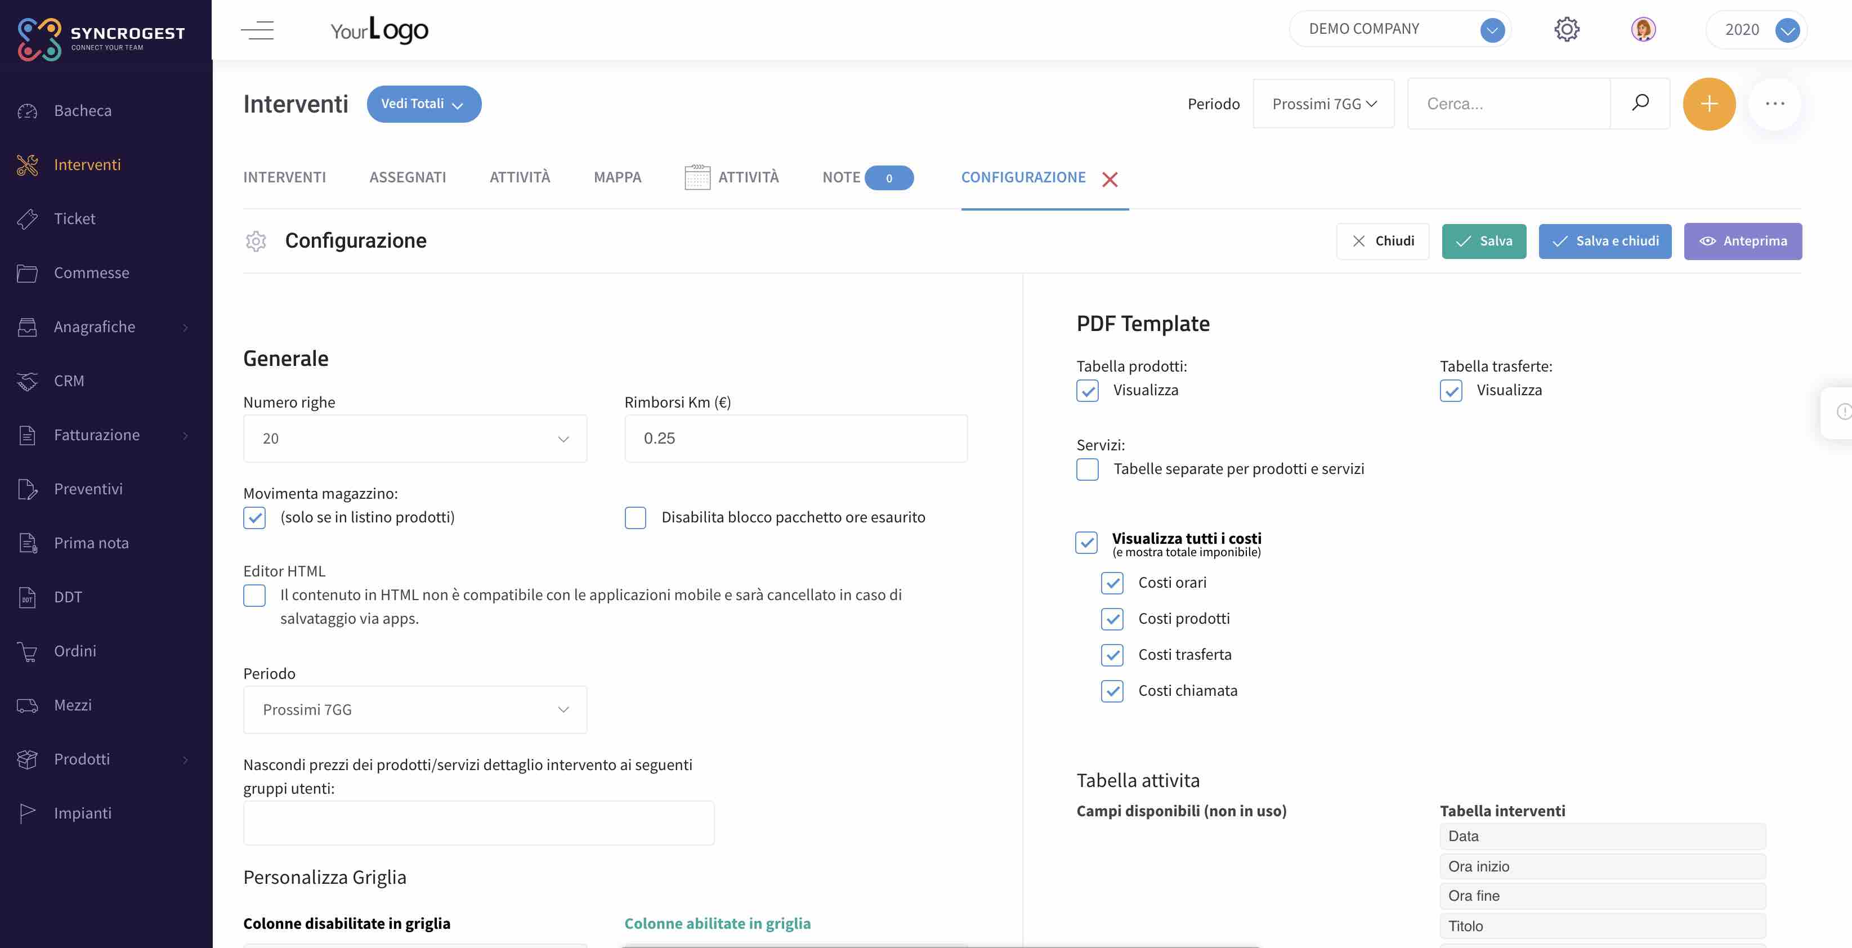Click the Salva e chiudi button
Viewport: 1852px width, 948px height.
1605,241
